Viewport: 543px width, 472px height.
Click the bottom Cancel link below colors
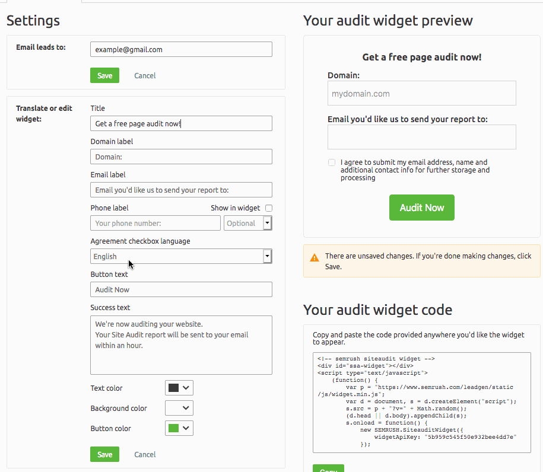145,454
